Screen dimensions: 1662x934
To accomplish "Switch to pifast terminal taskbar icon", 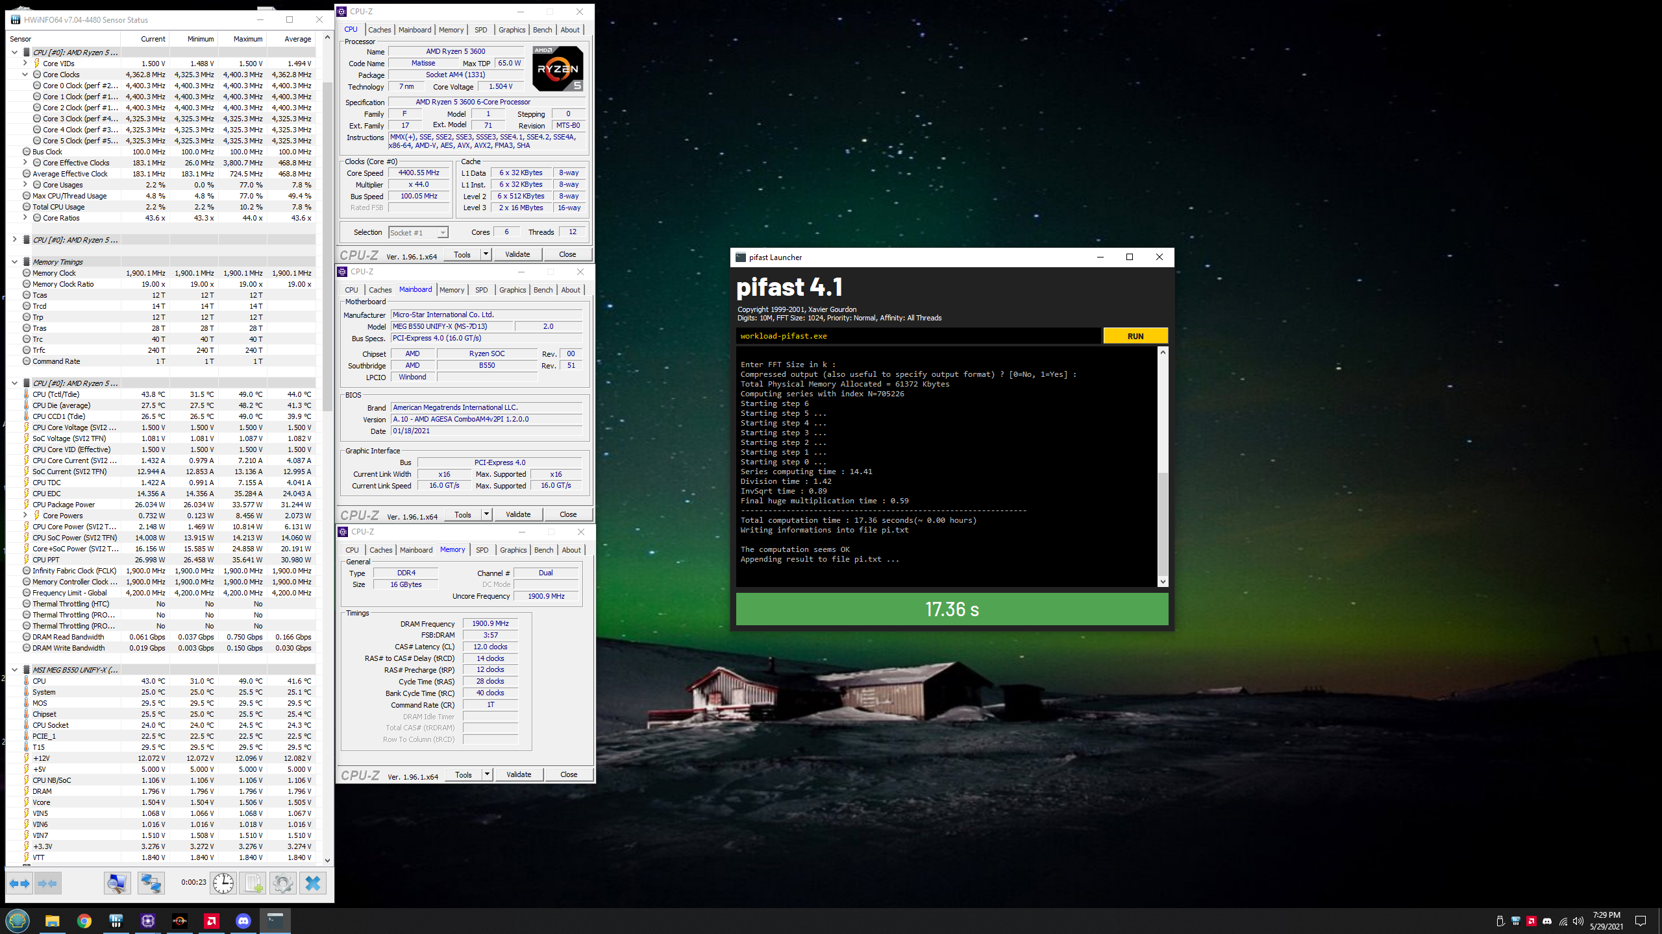I will (x=275, y=921).
